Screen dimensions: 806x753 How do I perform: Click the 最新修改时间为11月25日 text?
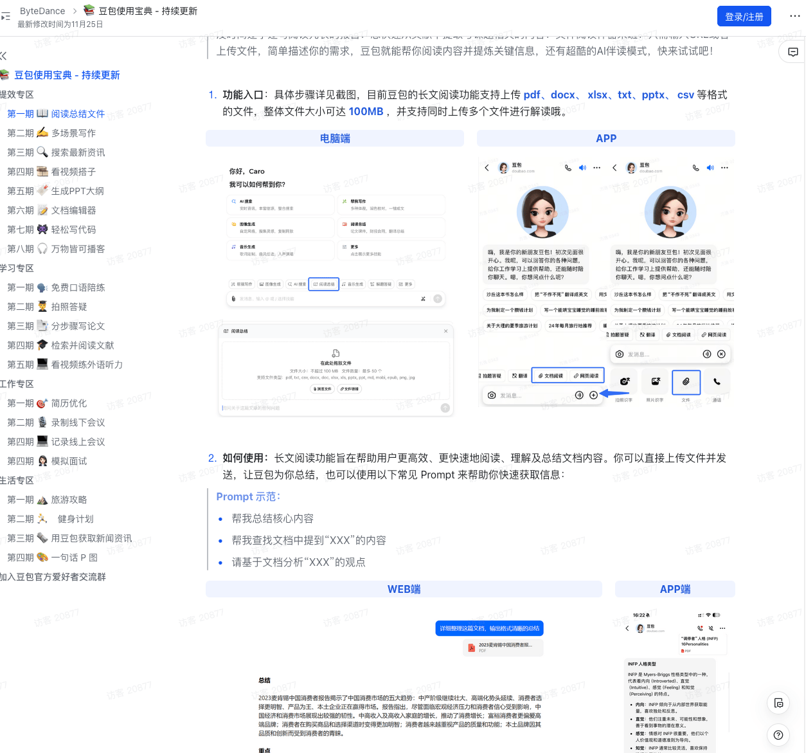(60, 24)
